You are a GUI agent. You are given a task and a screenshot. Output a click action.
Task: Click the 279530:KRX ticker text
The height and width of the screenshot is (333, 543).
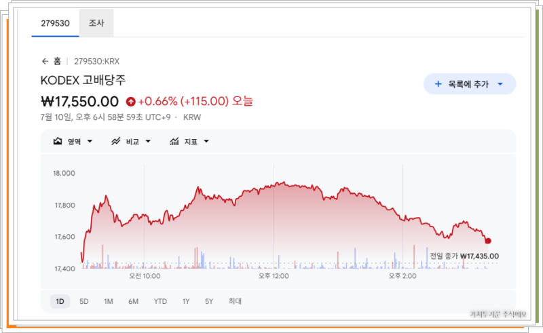[96, 62]
